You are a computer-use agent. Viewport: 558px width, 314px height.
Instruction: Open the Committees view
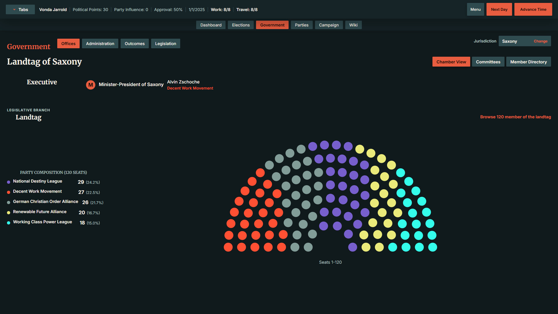488,62
